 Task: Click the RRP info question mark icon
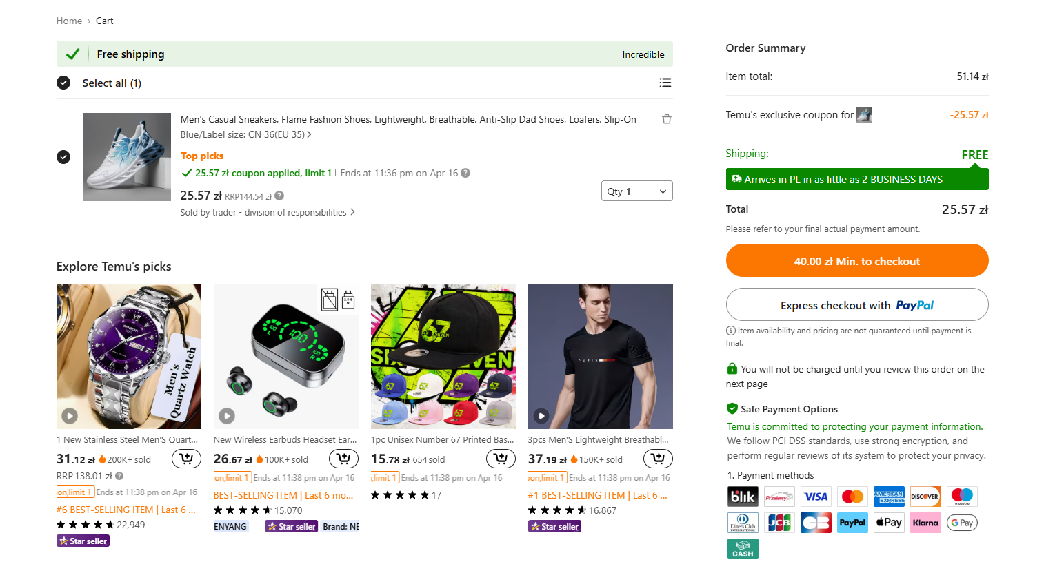[x=279, y=196]
